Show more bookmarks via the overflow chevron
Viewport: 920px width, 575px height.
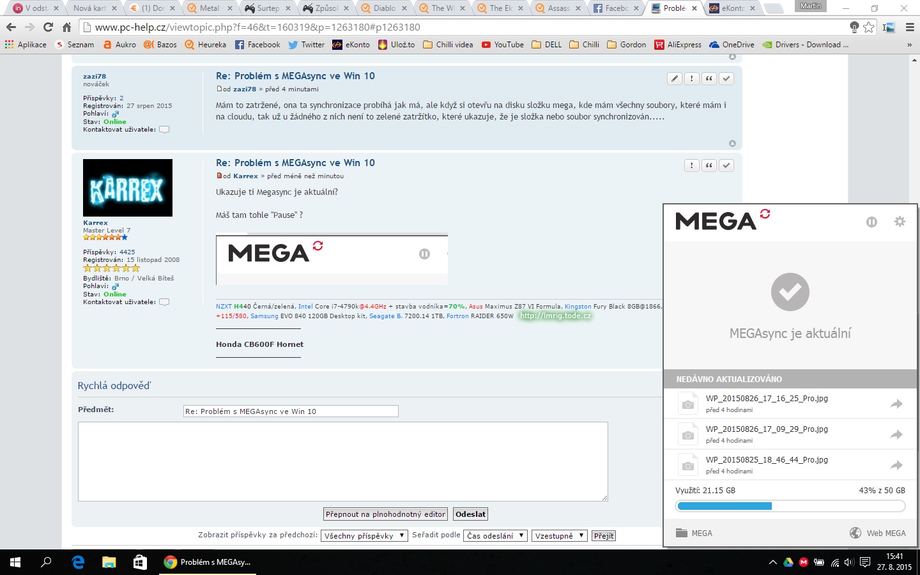(909, 45)
